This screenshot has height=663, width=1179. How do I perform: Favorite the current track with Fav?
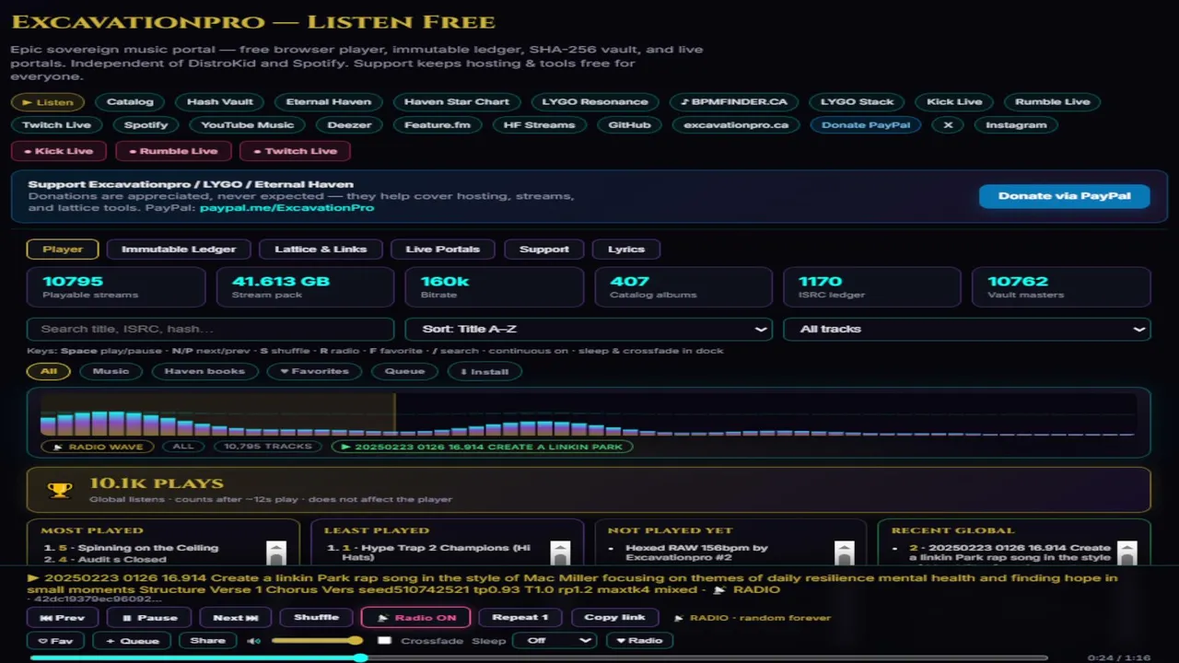coord(55,641)
